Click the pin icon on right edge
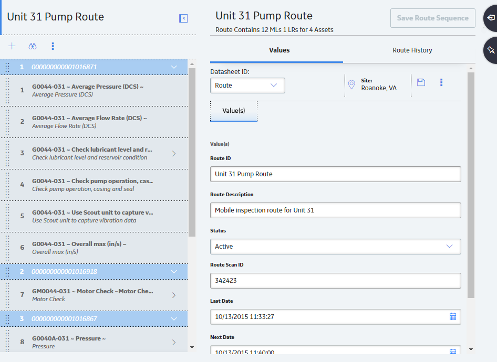This screenshot has width=497, height=362. (x=491, y=50)
